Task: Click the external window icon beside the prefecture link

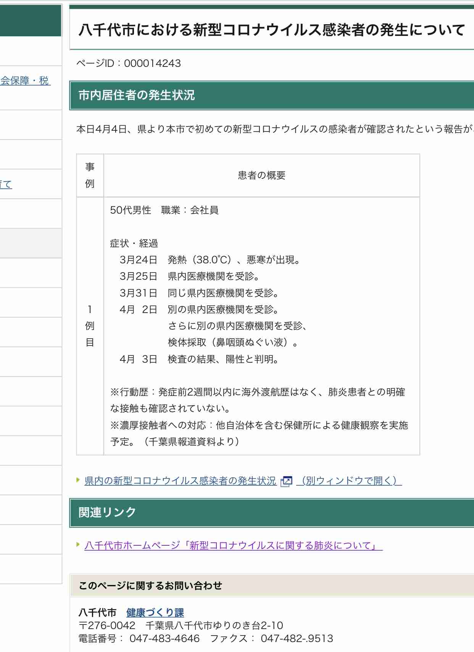Action: click(x=286, y=481)
